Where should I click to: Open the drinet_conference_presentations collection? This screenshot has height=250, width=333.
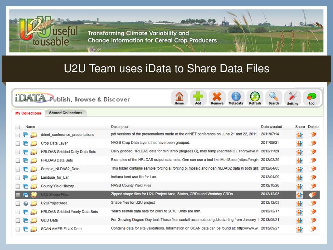pos(68,134)
